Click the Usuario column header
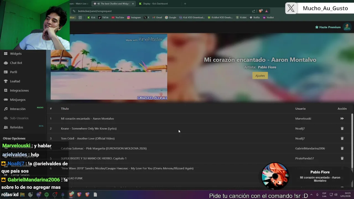 coord(300,109)
